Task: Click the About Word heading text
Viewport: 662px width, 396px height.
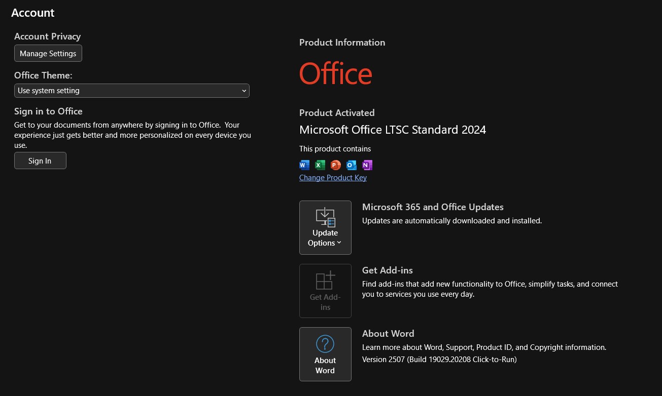Action: tap(388, 333)
